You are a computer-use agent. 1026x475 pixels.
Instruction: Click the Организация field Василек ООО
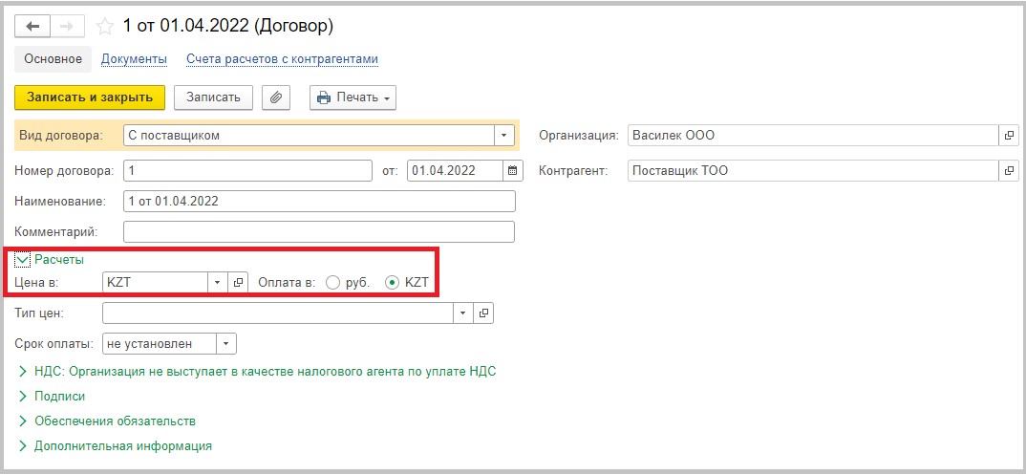point(813,136)
